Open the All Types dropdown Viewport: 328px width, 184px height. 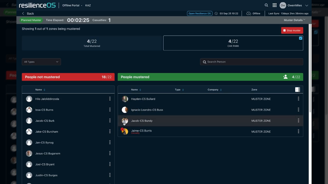41,62
